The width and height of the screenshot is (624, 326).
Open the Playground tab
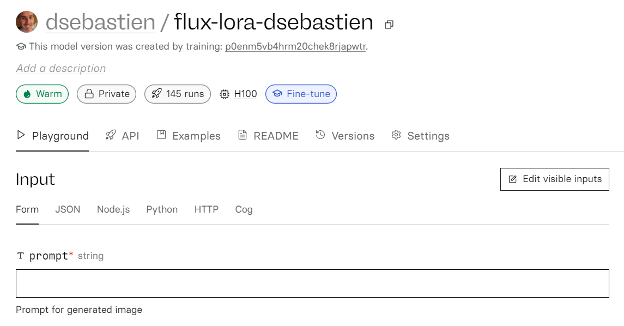coord(52,136)
